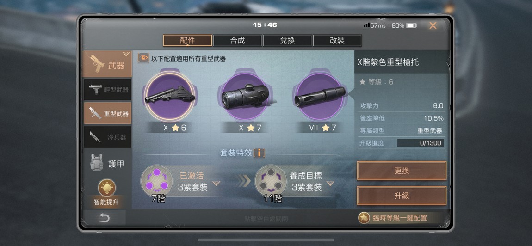The image size is (532, 246).
Task: Select 冷兵器 melee weapons category
Action: 107,137
